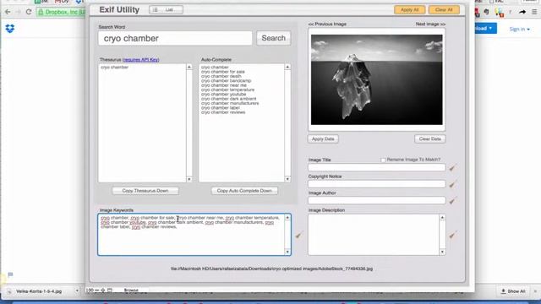Open the blue Download dropdown button
The width and height of the screenshot is (541, 304).
(x=486, y=28)
